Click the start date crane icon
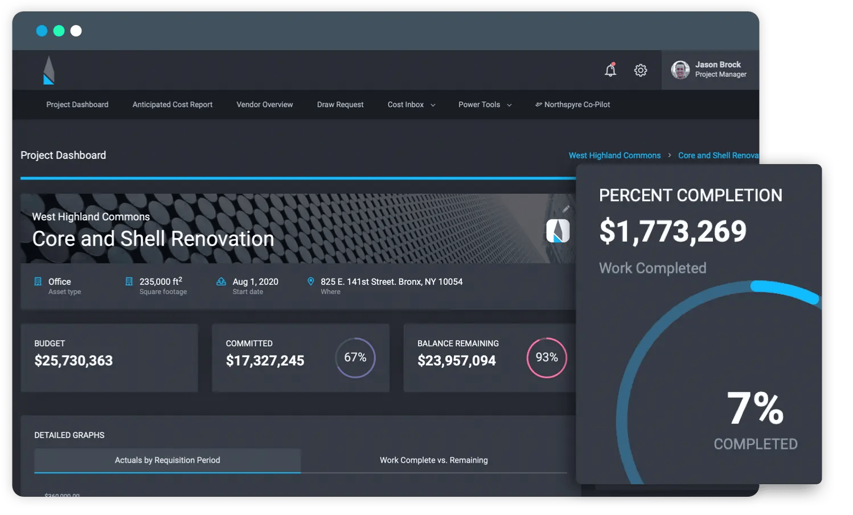This screenshot has width=853, height=515. point(221,281)
